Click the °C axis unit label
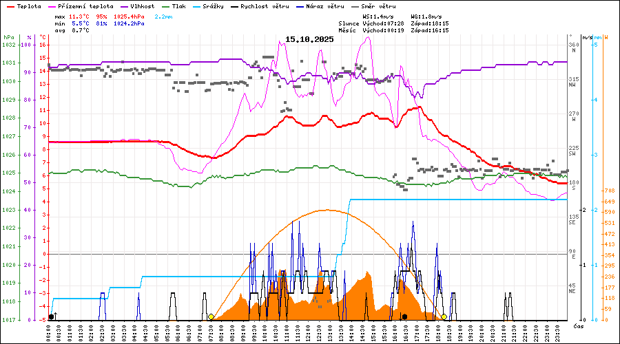 click(x=43, y=37)
